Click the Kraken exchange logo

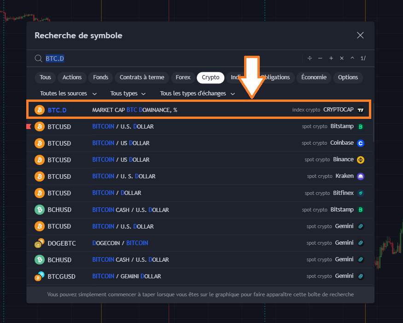pyautogui.click(x=361, y=176)
